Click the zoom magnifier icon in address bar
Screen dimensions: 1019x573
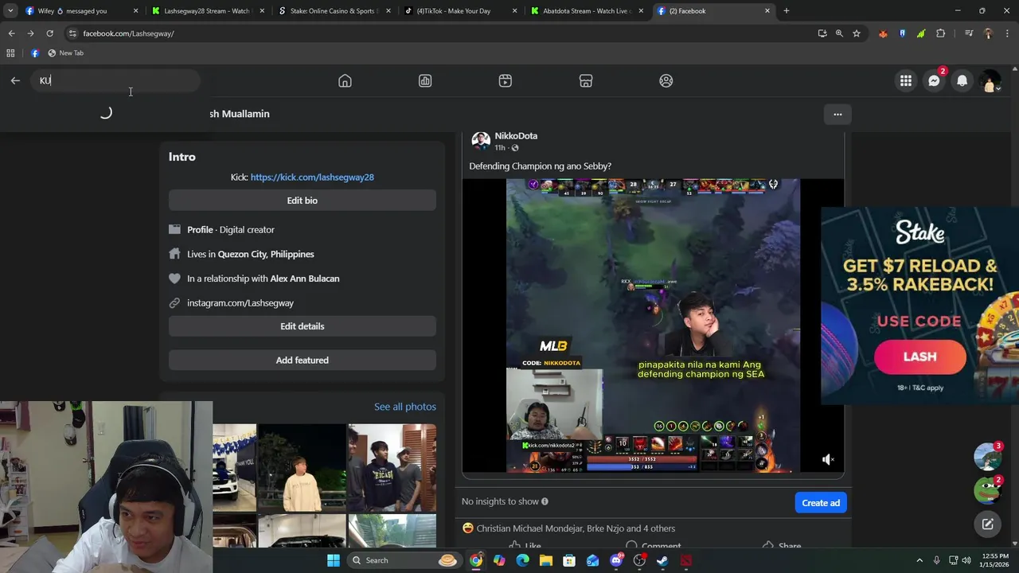(839, 33)
